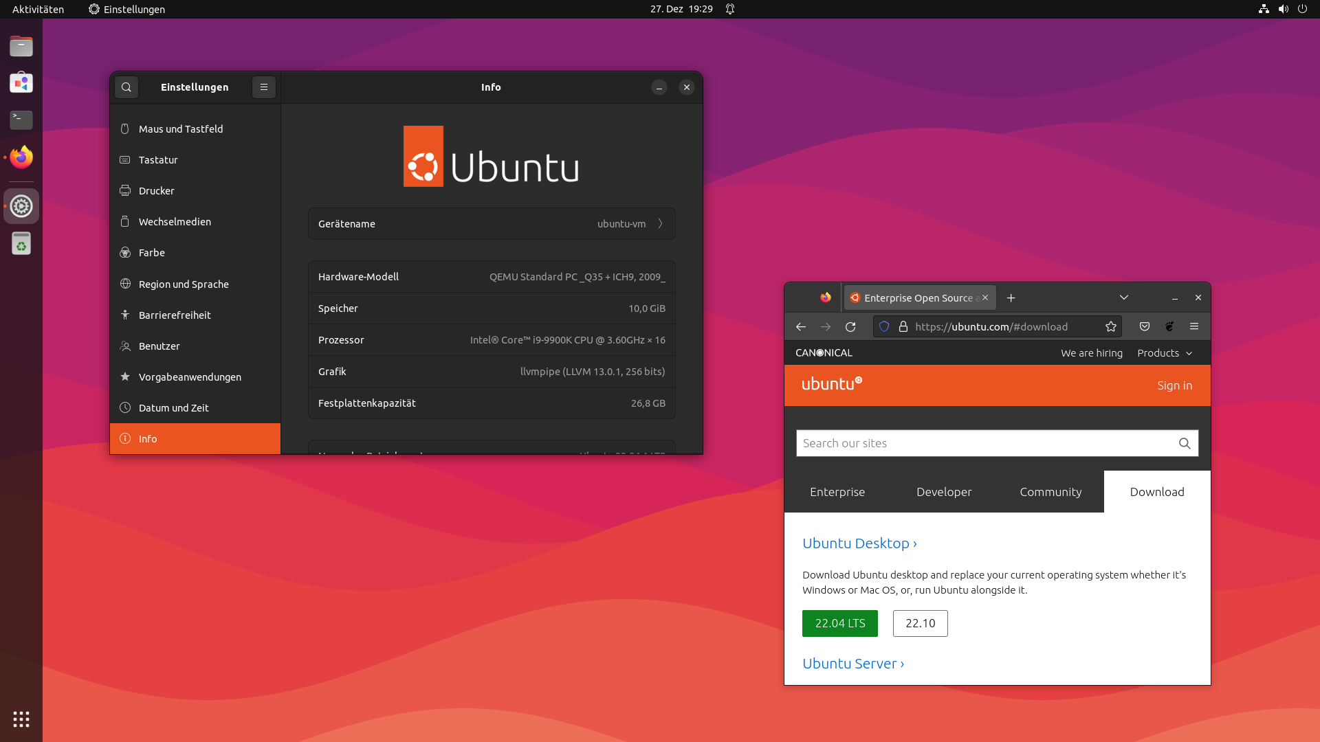1320x742 pixels.
Task: Switch to the Community tab on ubuntu.com
Action: pos(1050,491)
